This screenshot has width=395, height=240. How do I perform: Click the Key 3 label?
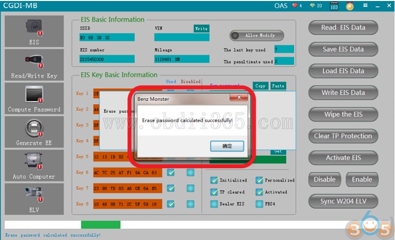[x=82, y=125]
